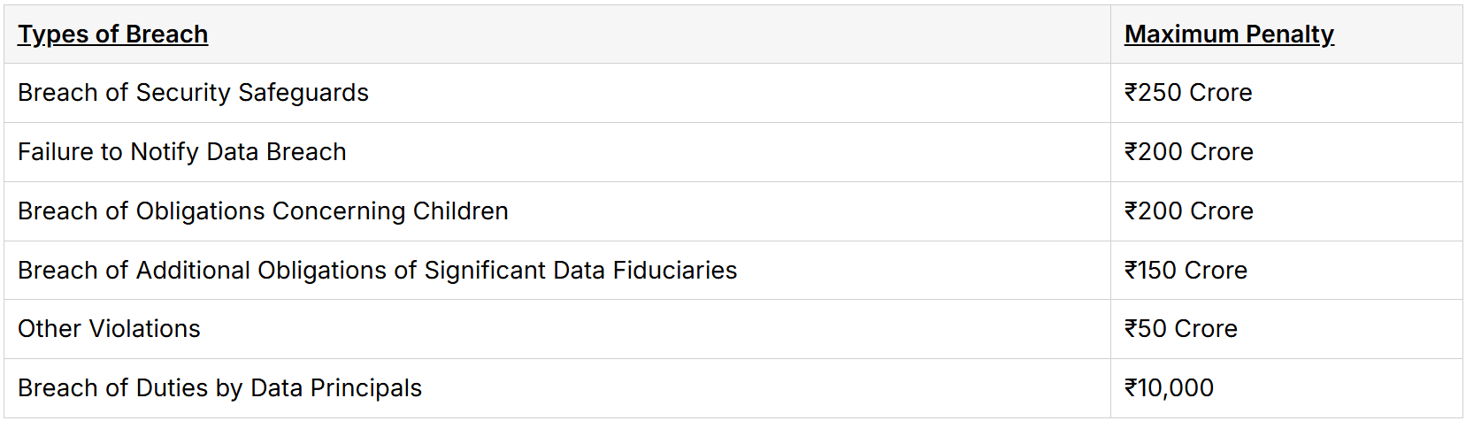Click the ₹200 Crore penalty in the Children row
The height and width of the screenshot is (421, 1466).
(x=1189, y=211)
